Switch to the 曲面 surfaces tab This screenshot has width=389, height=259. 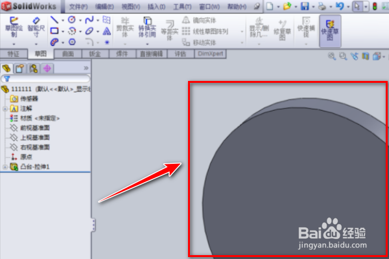point(67,54)
